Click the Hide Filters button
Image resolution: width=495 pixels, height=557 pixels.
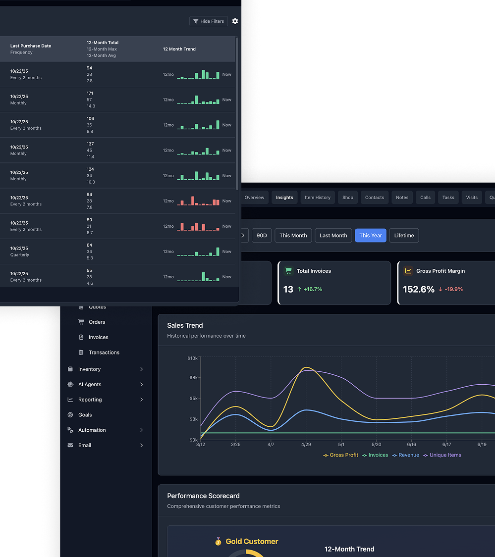(209, 21)
